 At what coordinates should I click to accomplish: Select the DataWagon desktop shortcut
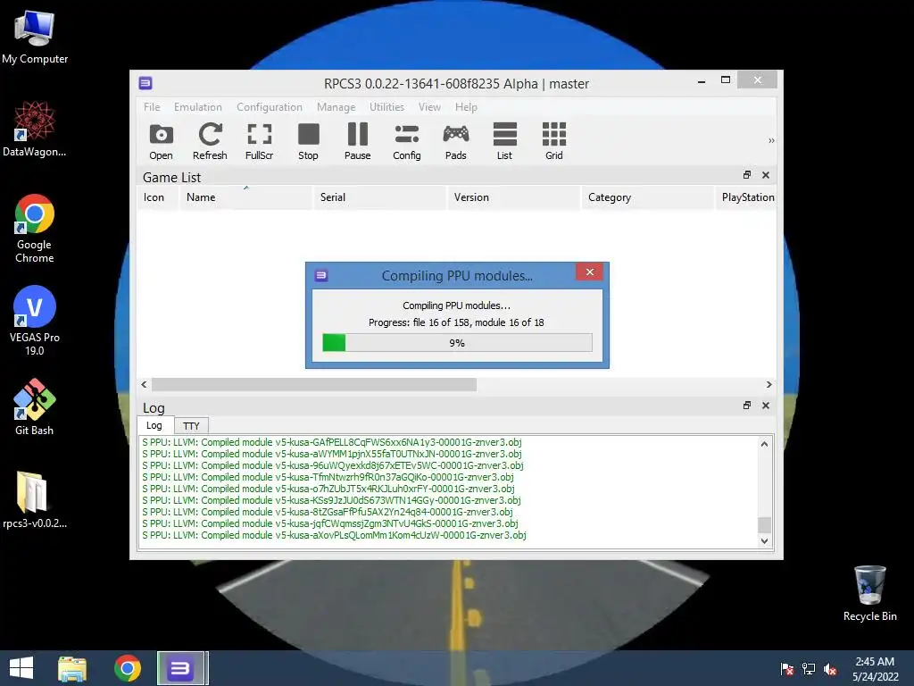coord(35,130)
